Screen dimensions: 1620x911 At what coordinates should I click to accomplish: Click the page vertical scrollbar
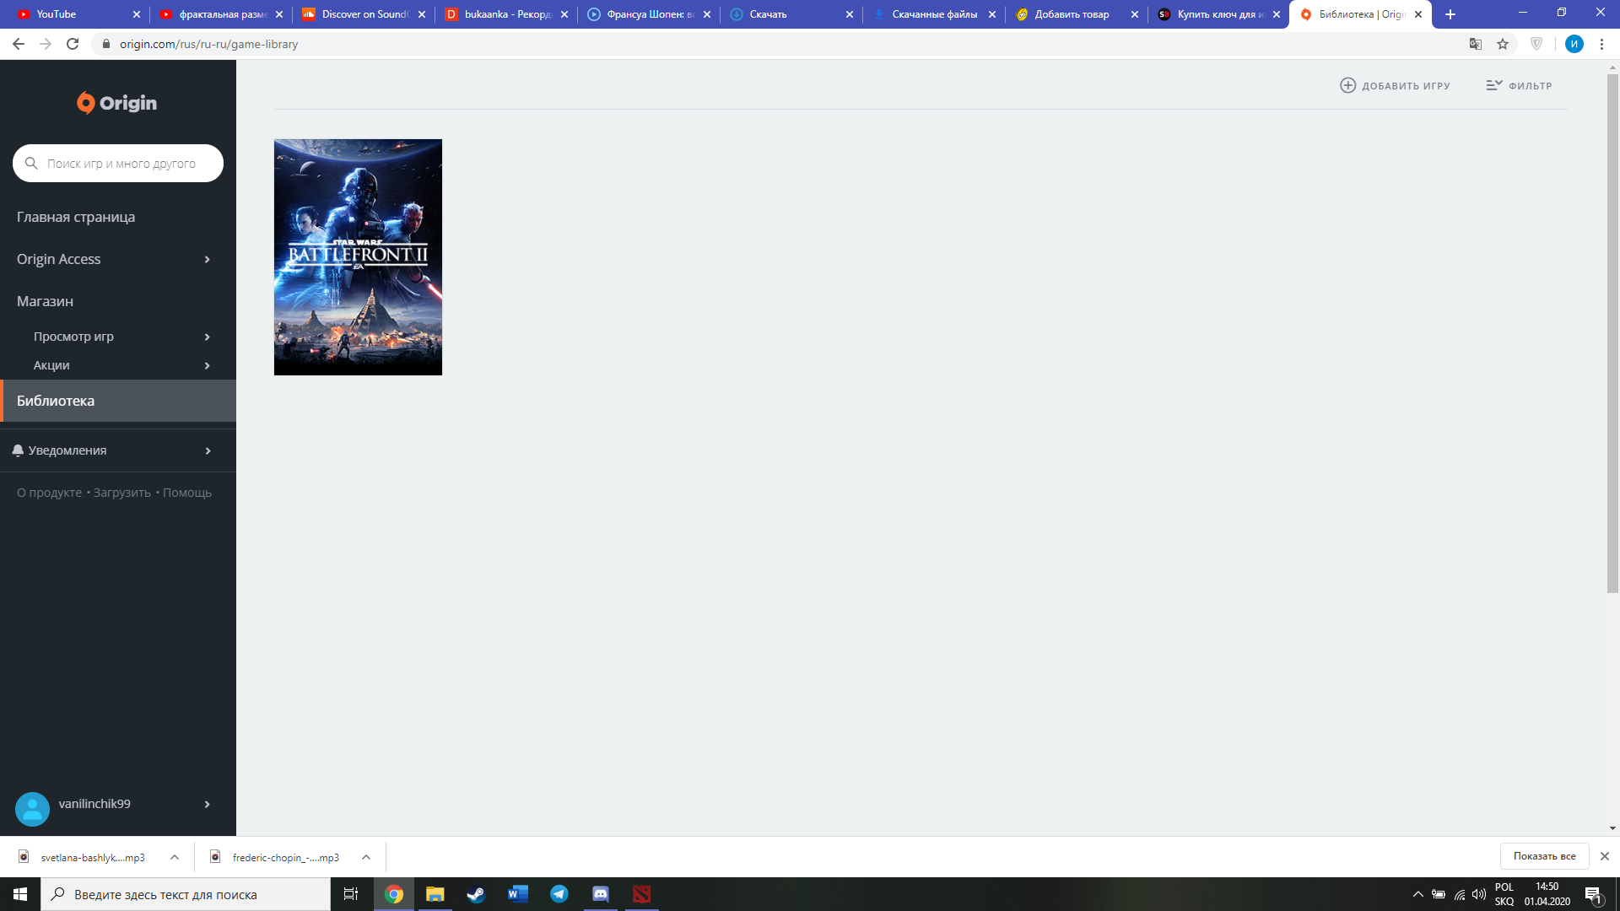[1612, 333]
